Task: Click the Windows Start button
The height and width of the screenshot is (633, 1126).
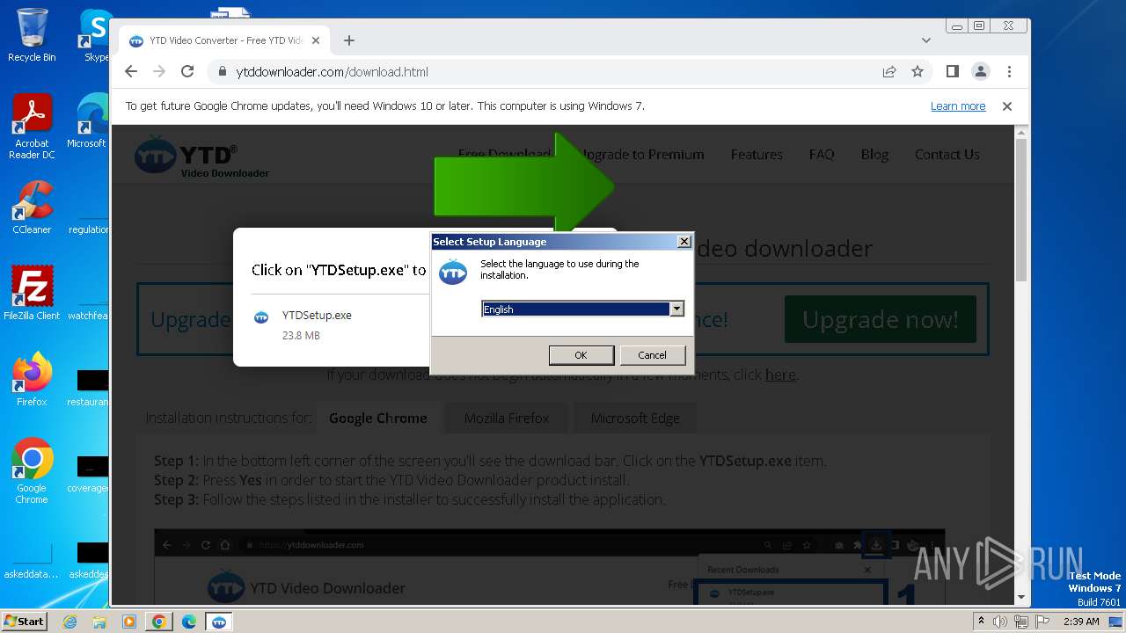Action: pos(24,621)
